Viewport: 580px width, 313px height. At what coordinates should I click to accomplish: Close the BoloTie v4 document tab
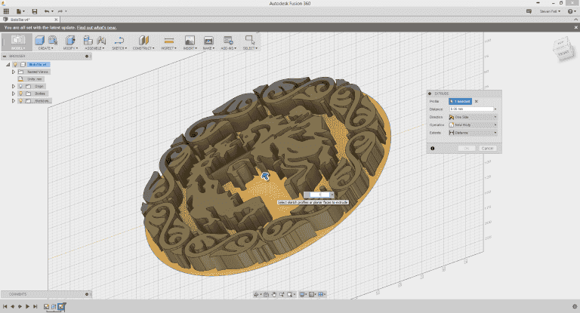56,20
